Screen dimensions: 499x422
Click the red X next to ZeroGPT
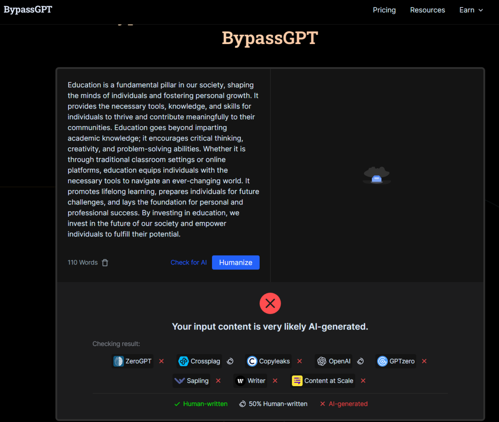pyautogui.click(x=161, y=361)
